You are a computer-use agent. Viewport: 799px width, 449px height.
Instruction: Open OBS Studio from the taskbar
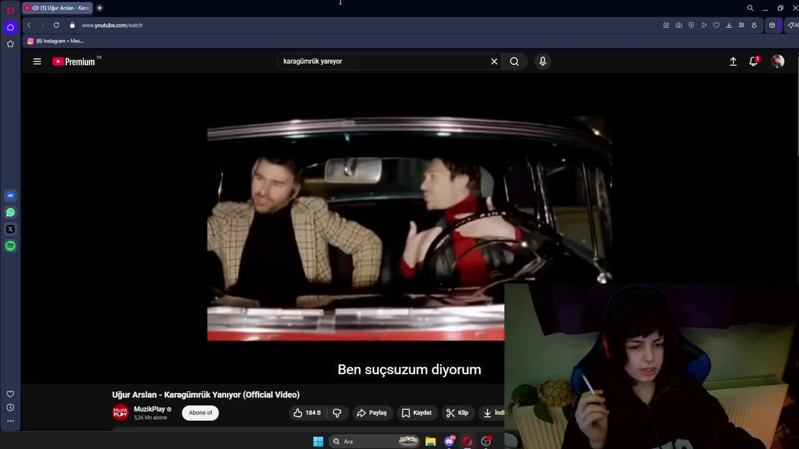tap(486, 442)
